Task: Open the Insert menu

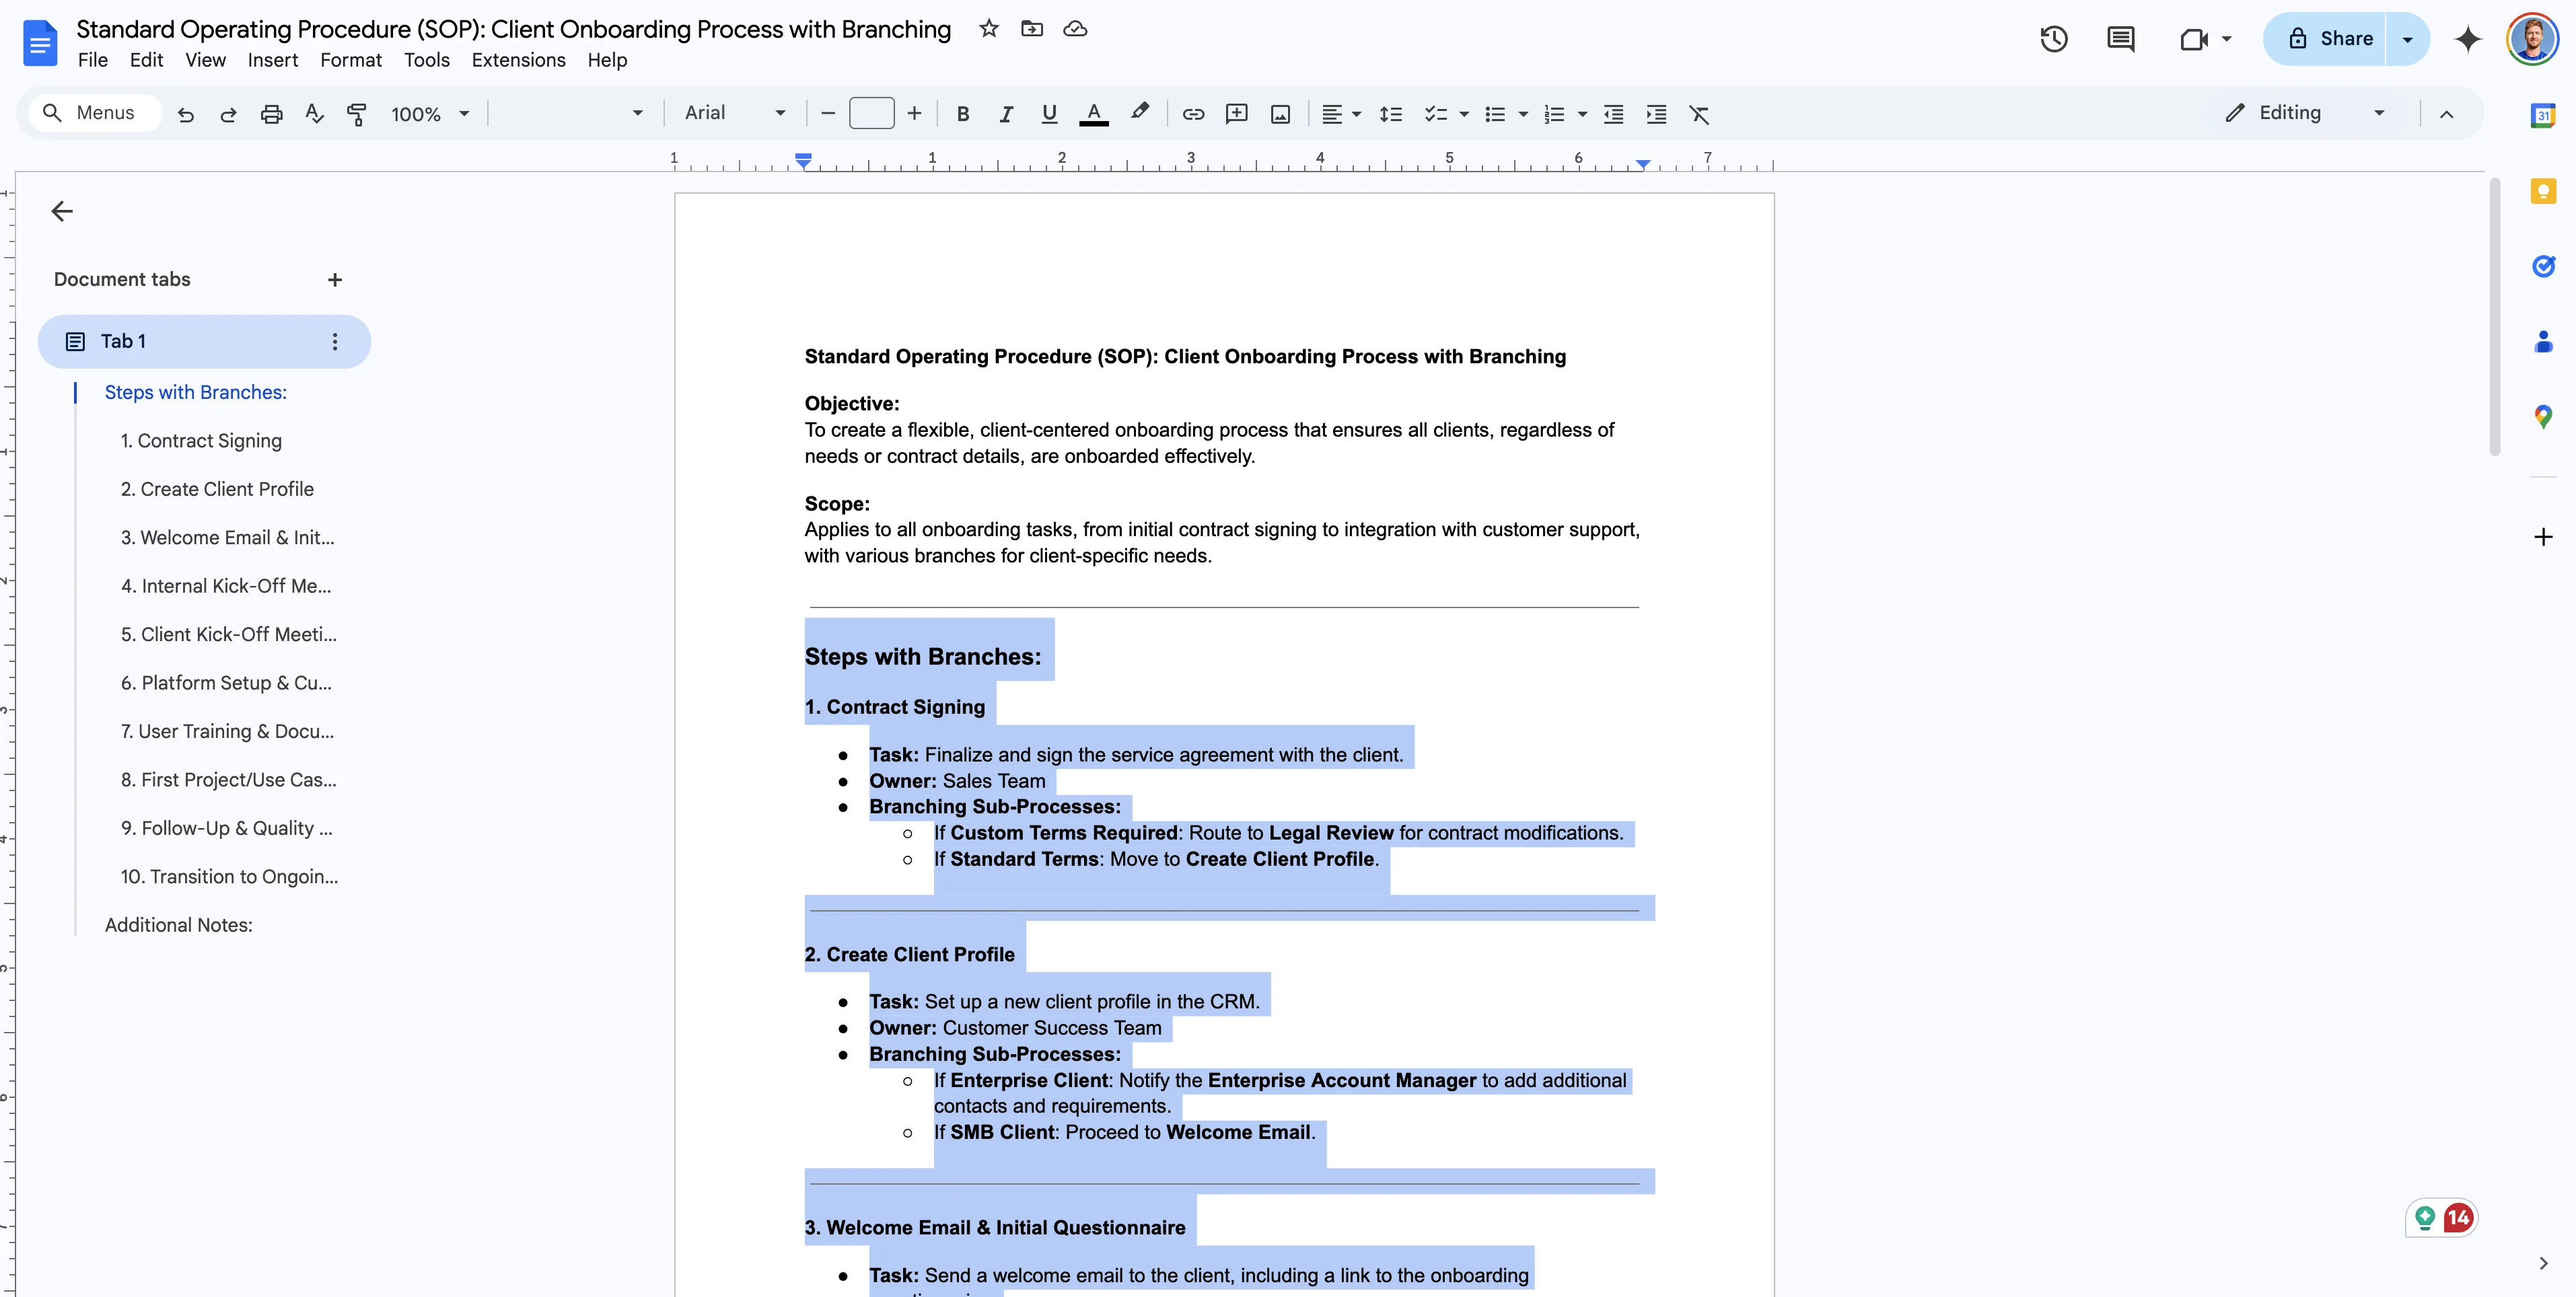Action: pos(272,60)
